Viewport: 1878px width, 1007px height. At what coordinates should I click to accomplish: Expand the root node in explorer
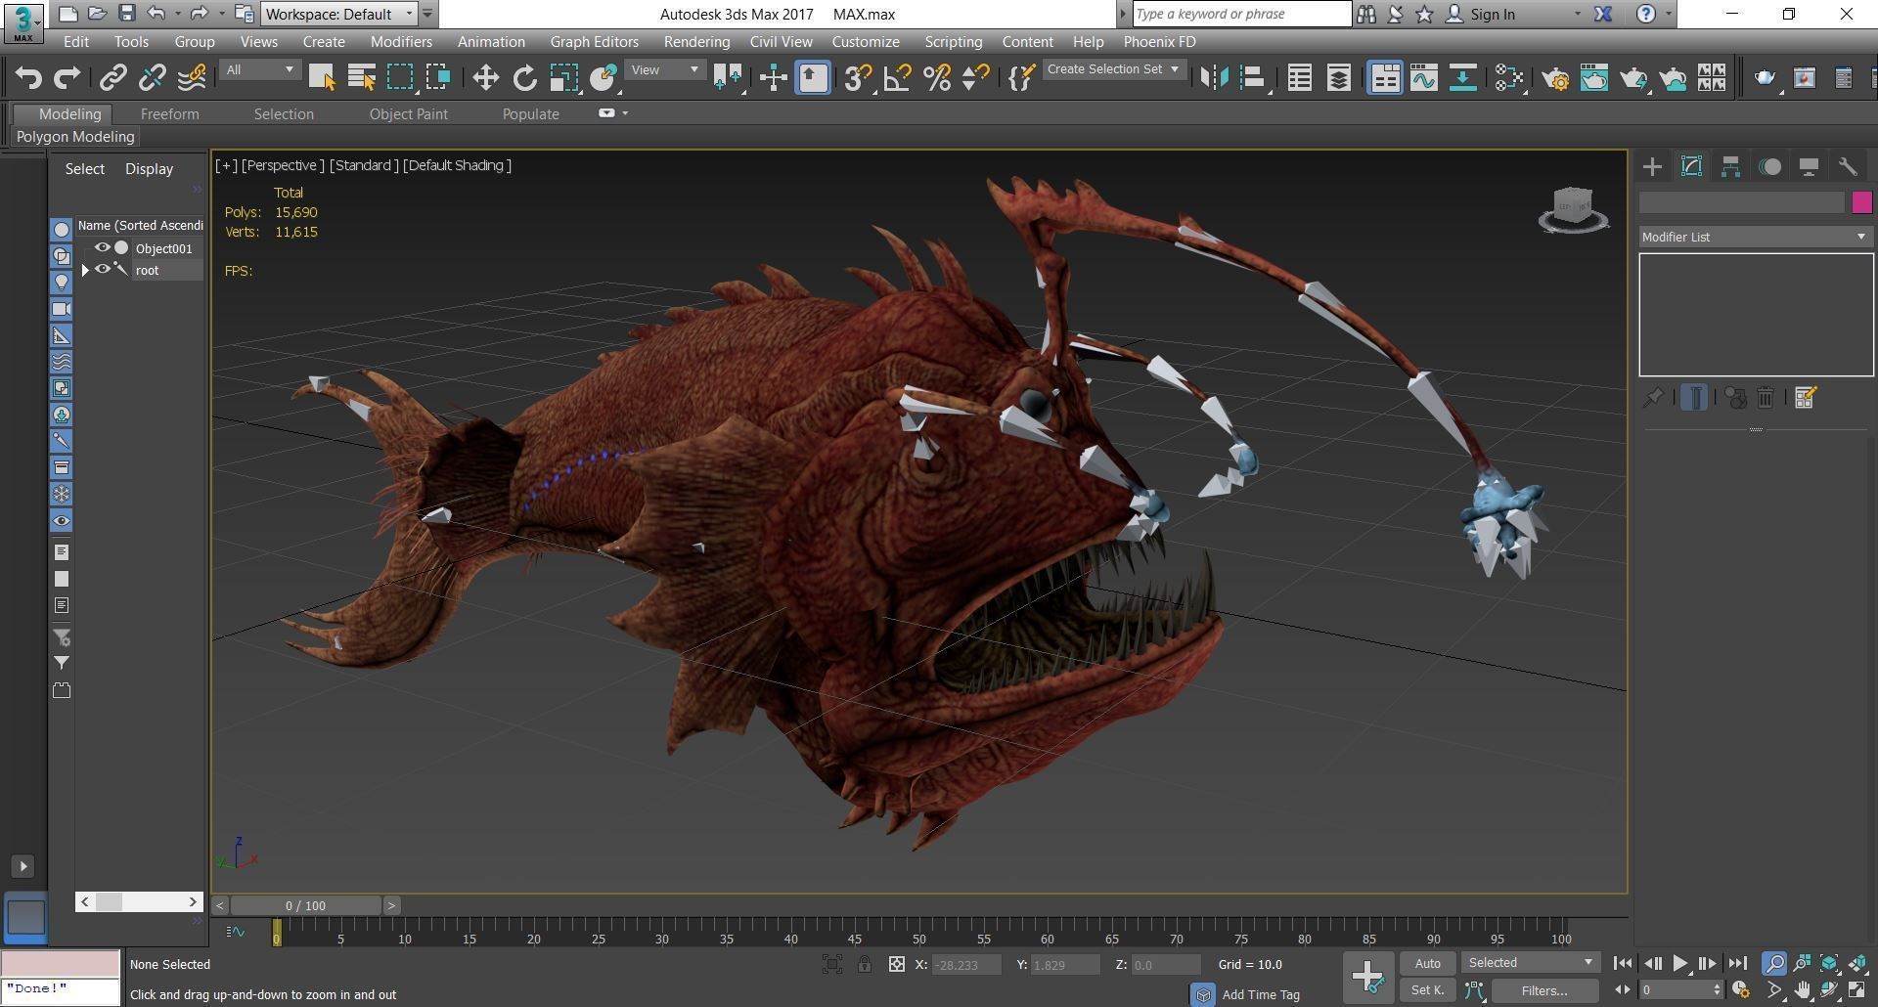point(85,270)
